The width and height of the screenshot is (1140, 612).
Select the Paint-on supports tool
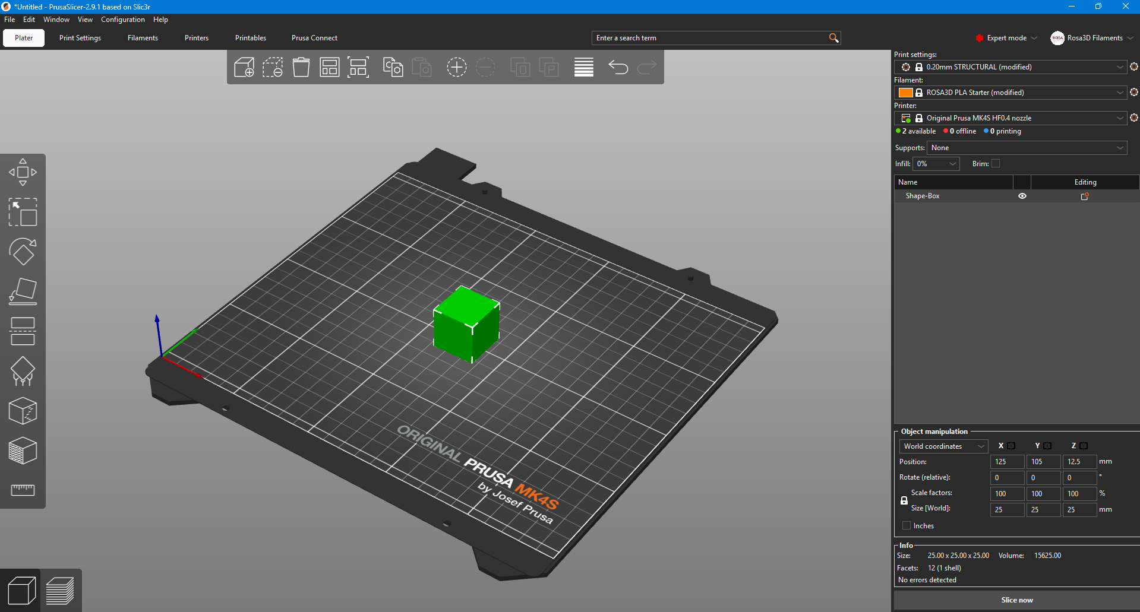click(23, 371)
